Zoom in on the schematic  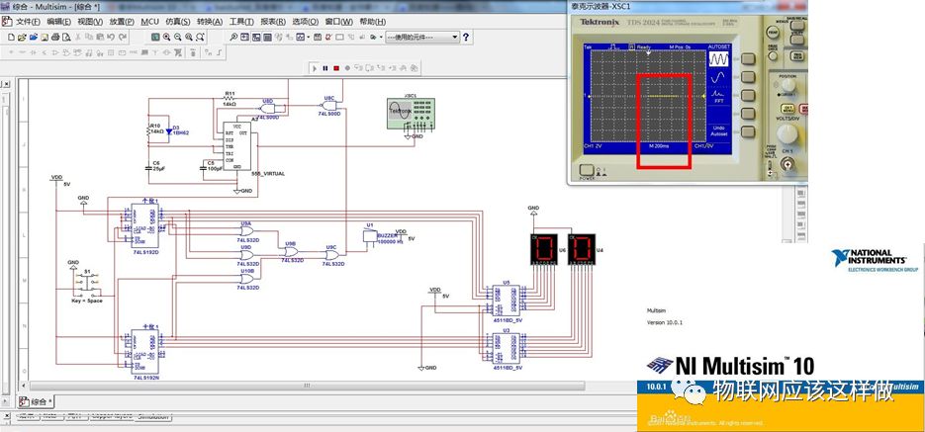(166, 37)
